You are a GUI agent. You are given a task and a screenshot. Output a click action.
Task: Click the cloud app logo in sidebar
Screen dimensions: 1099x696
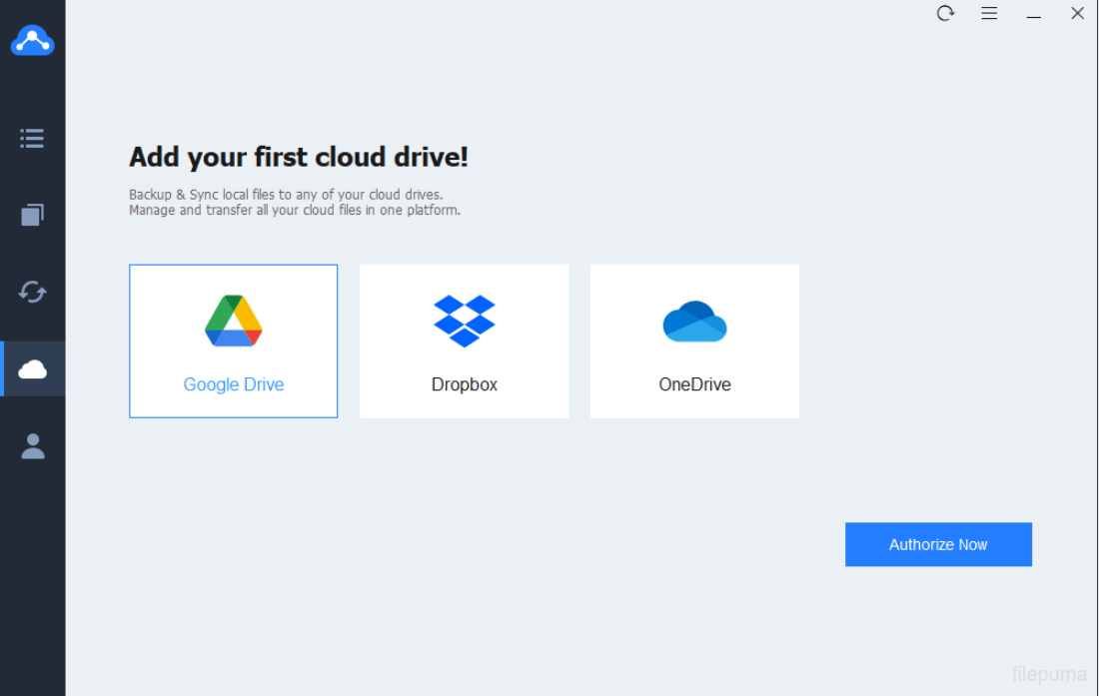pyautogui.click(x=32, y=41)
